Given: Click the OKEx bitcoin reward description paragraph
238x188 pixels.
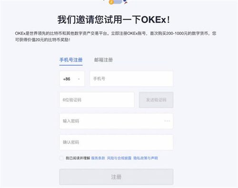Looking at the screenshot, I should pos(116,37).
